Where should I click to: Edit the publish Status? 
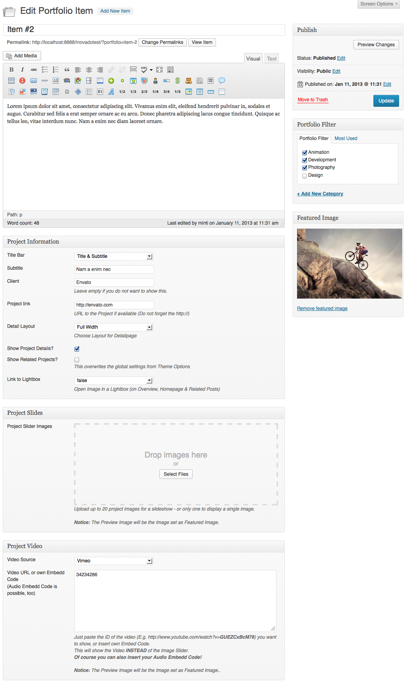pos(341,58)
